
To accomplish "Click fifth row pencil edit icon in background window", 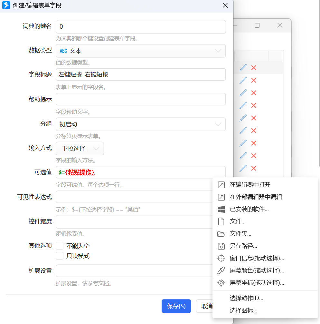I will pos(243,118).
